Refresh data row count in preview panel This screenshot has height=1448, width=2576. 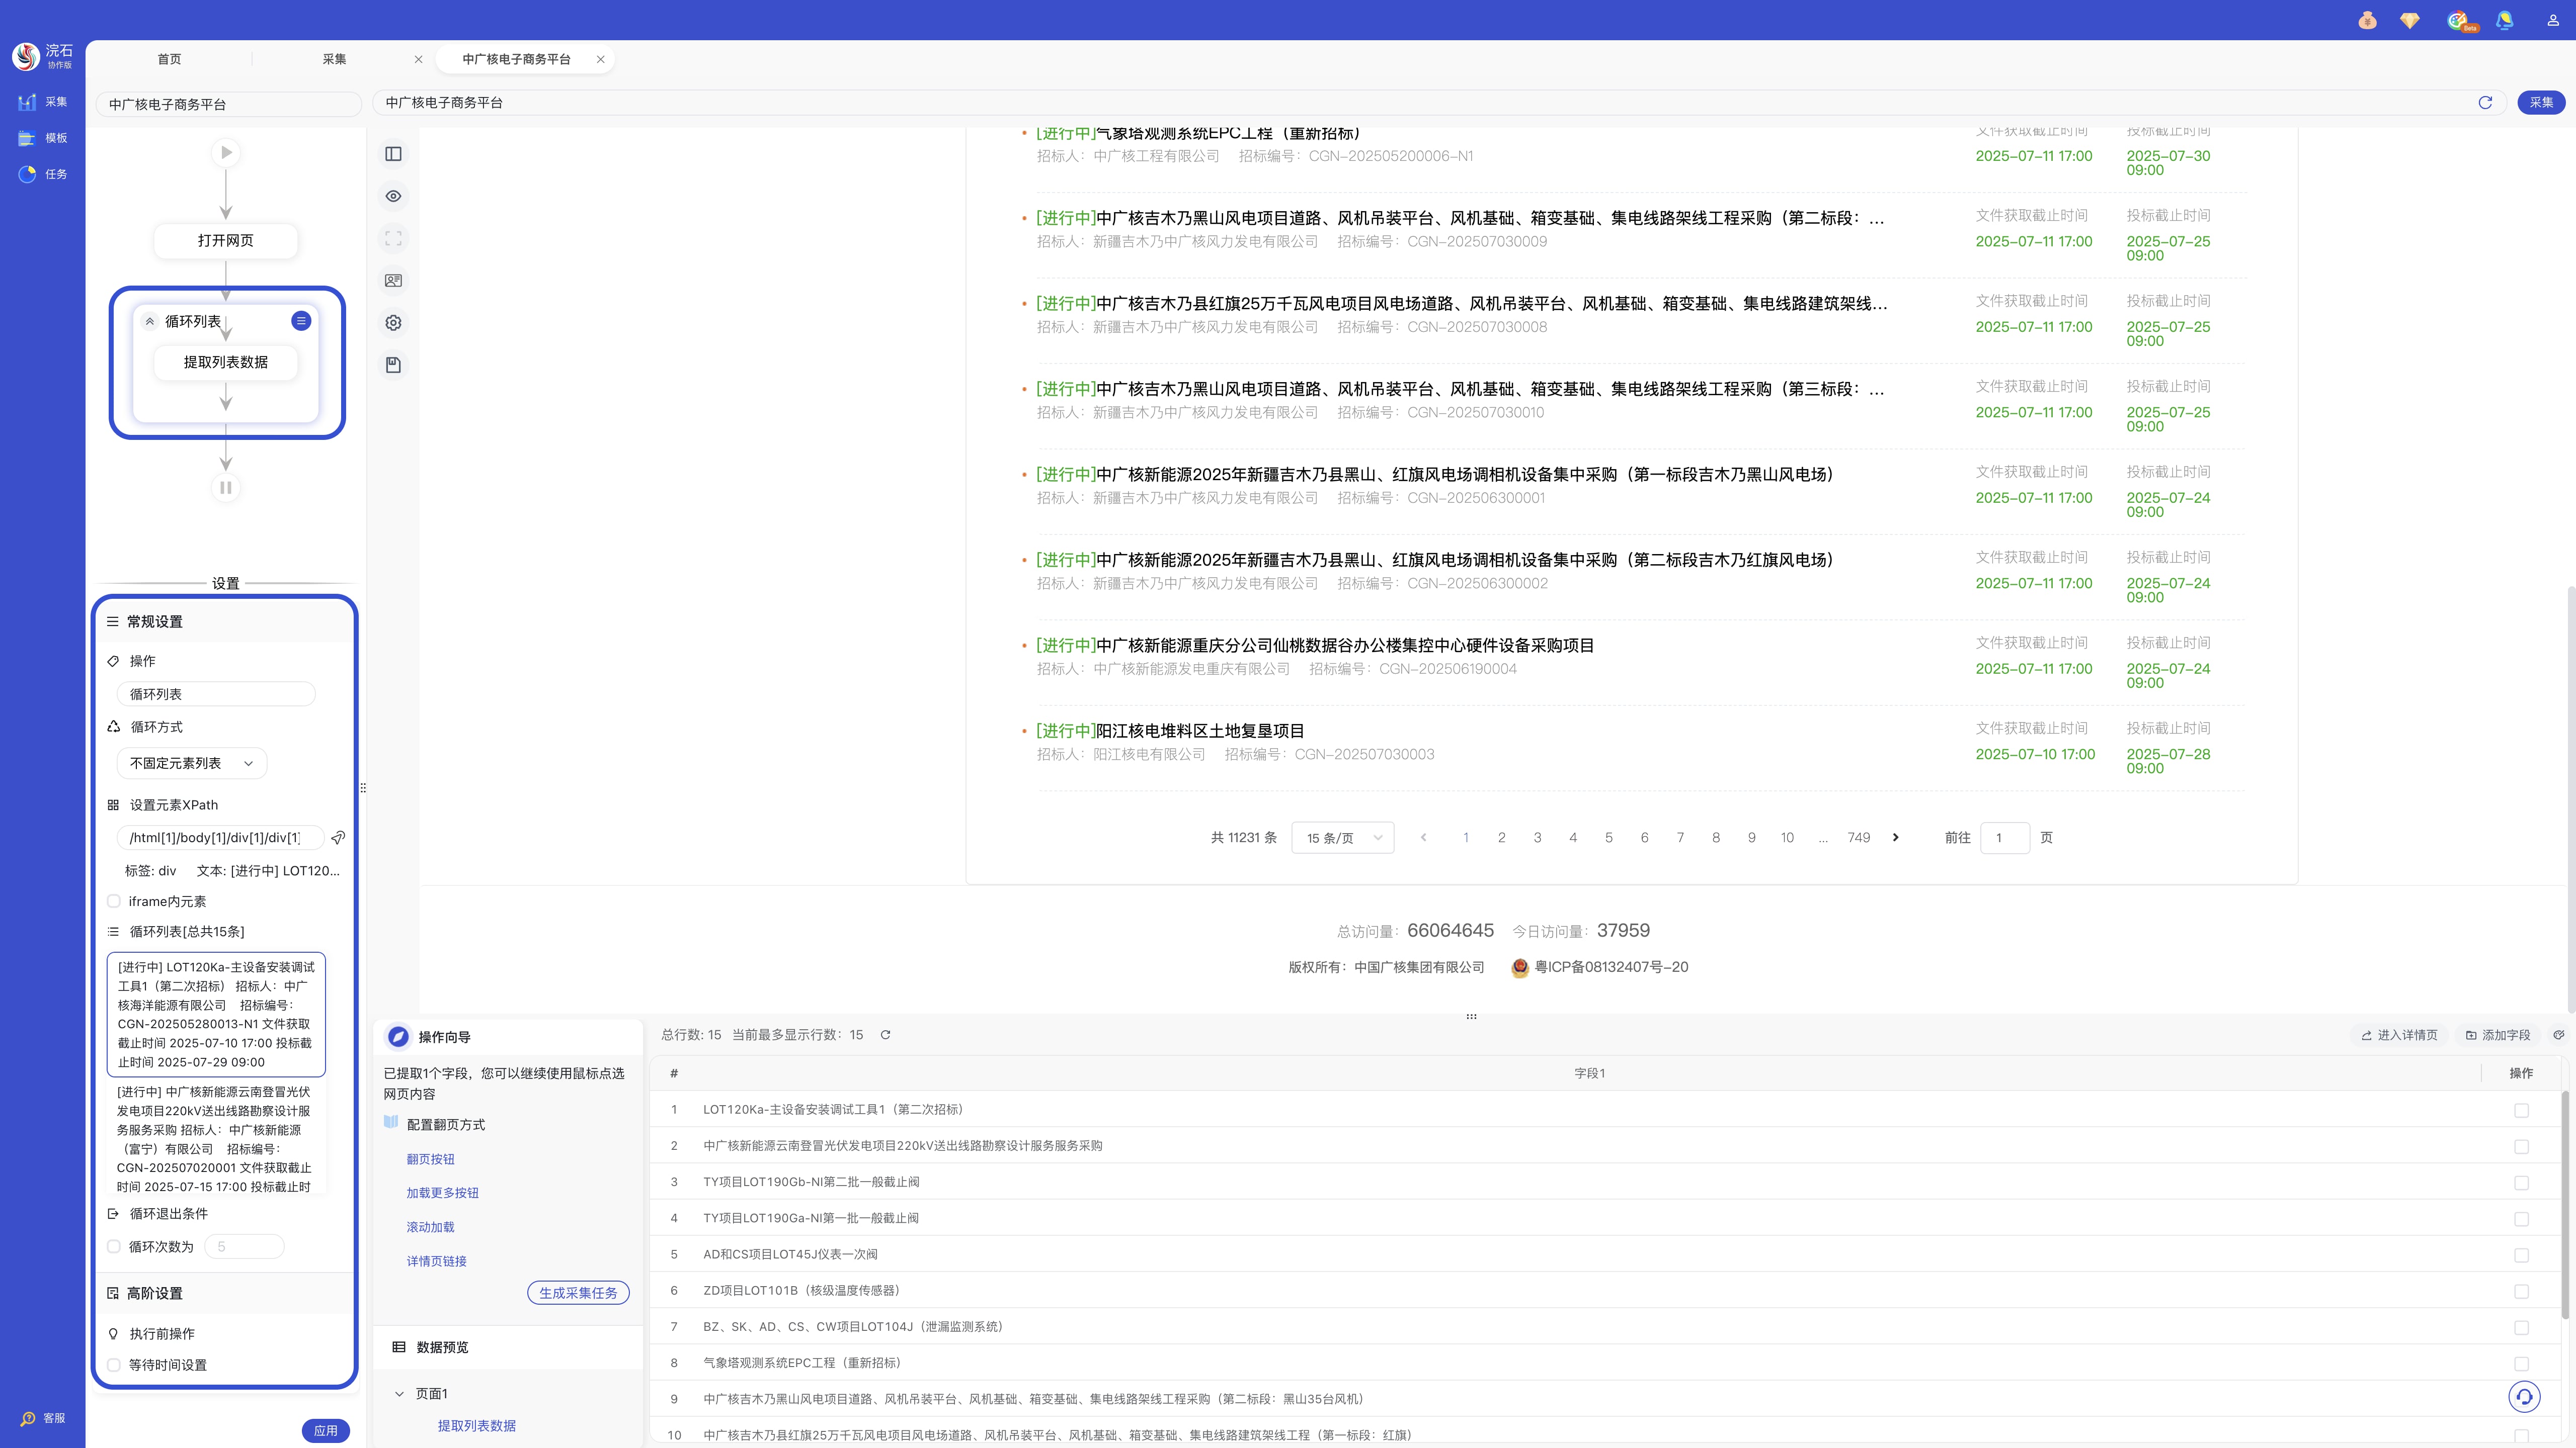pyautogui.click(x=885, y=1035)
